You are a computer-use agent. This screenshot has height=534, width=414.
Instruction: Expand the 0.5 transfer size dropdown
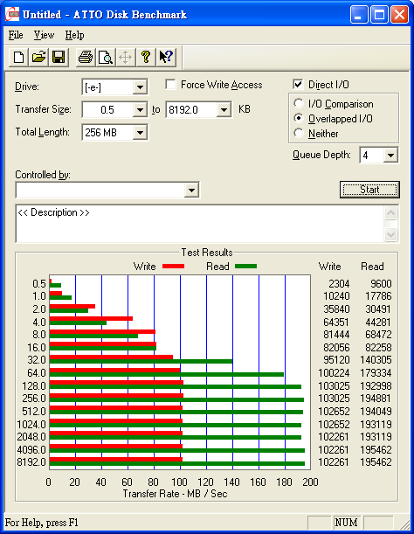tap(140, 110)
